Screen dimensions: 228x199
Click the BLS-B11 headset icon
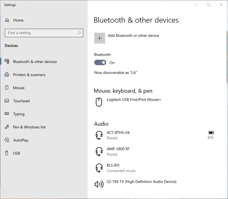tap(99, 168)
